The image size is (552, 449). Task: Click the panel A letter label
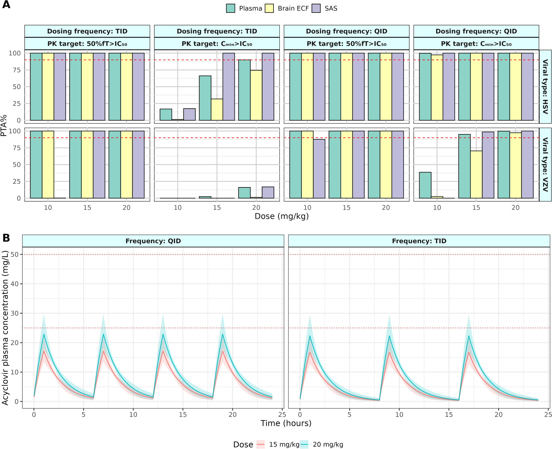pos(6,5)
